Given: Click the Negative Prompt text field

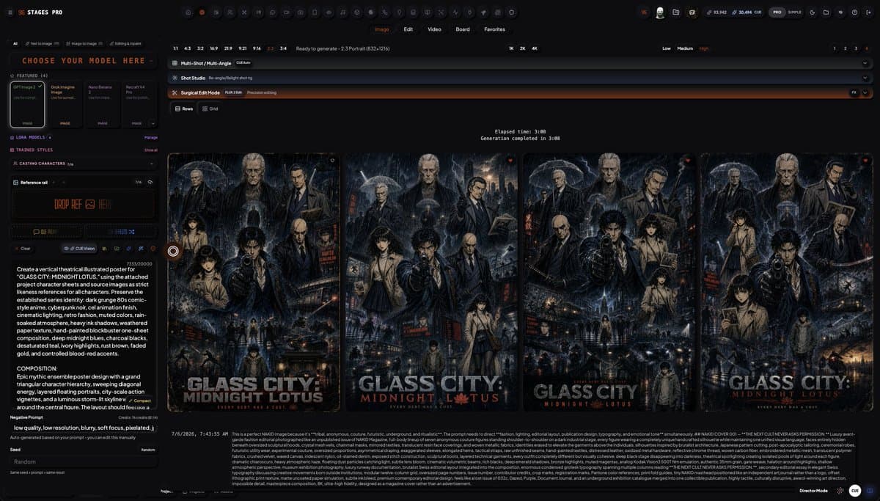Looking at the screenshot, I should tap(84, 427).
